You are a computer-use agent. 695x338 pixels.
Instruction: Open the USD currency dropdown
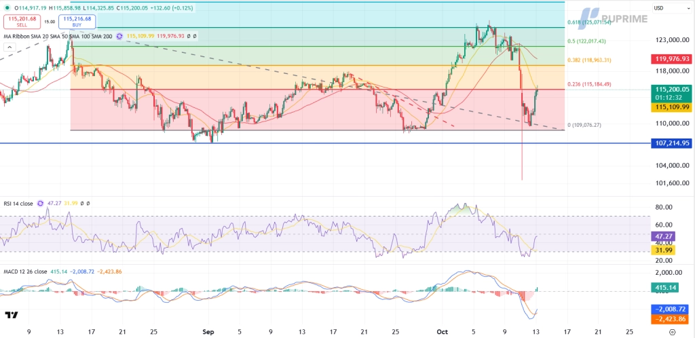coord(658,7)
